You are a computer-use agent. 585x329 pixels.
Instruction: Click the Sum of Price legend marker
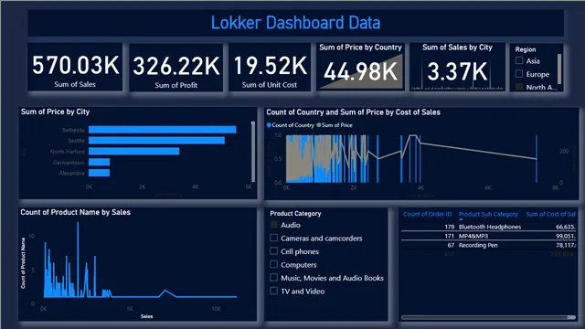[319, 125]
